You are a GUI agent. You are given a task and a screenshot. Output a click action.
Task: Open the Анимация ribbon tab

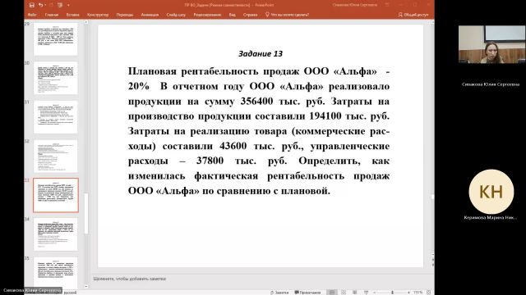[x=150, y=15]
